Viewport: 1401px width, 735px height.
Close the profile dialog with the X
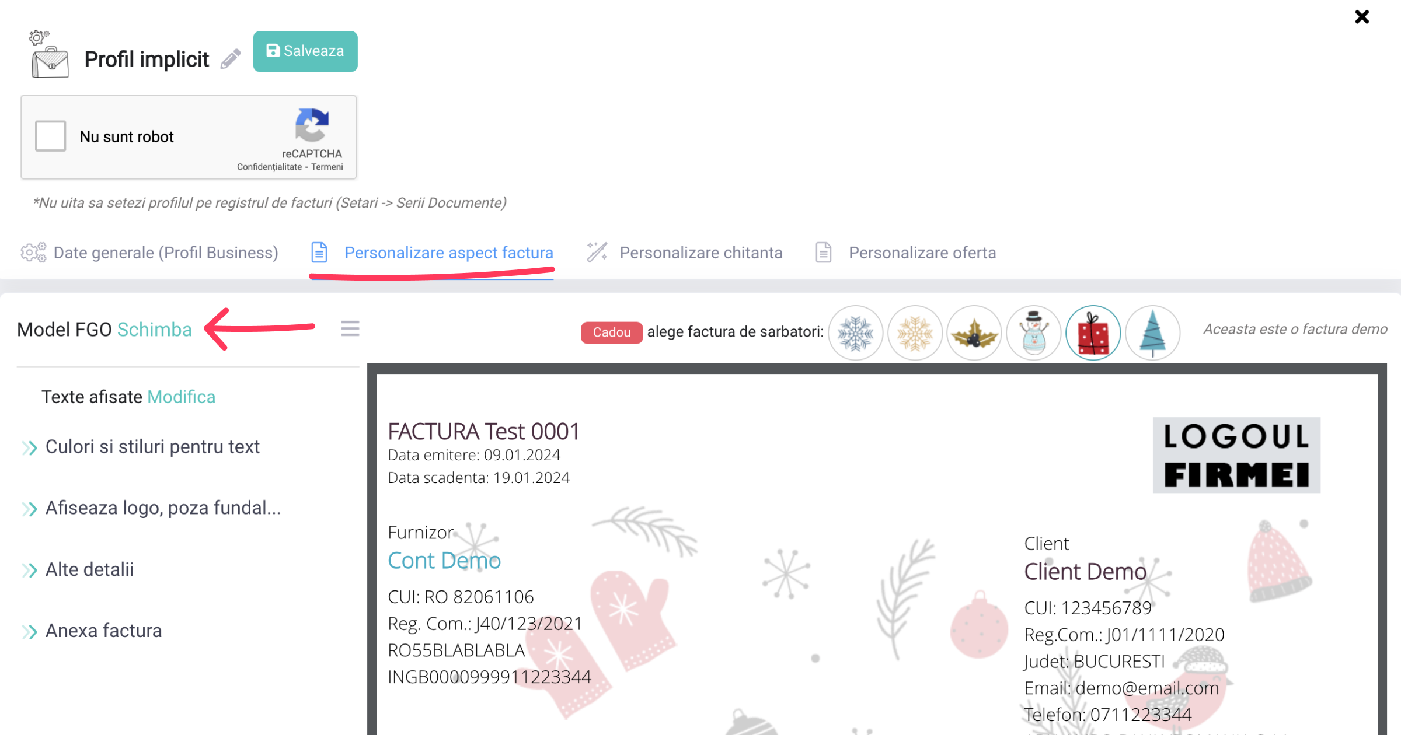click(1362, 17)
